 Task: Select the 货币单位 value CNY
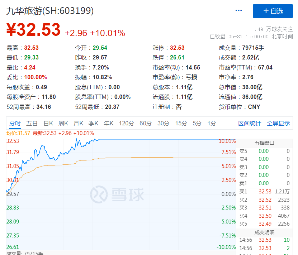click(254, 107)
